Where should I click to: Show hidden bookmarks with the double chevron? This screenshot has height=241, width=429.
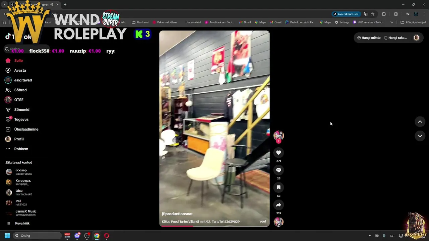coord(391,22)
